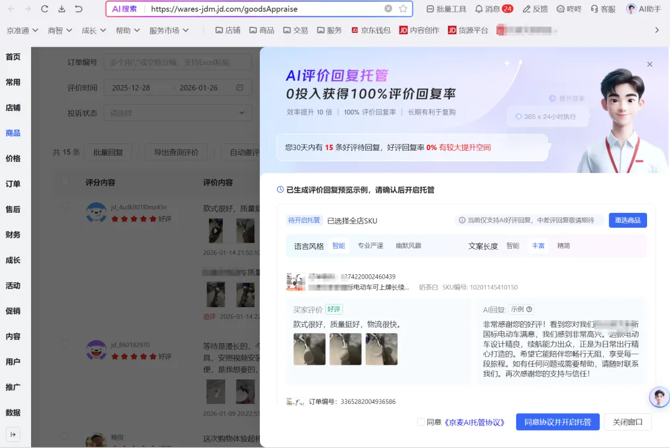Viewport: 670px width, 448px height.
Task: Expand the 成长 dropdown in top menu
Action: coord(94,30)
